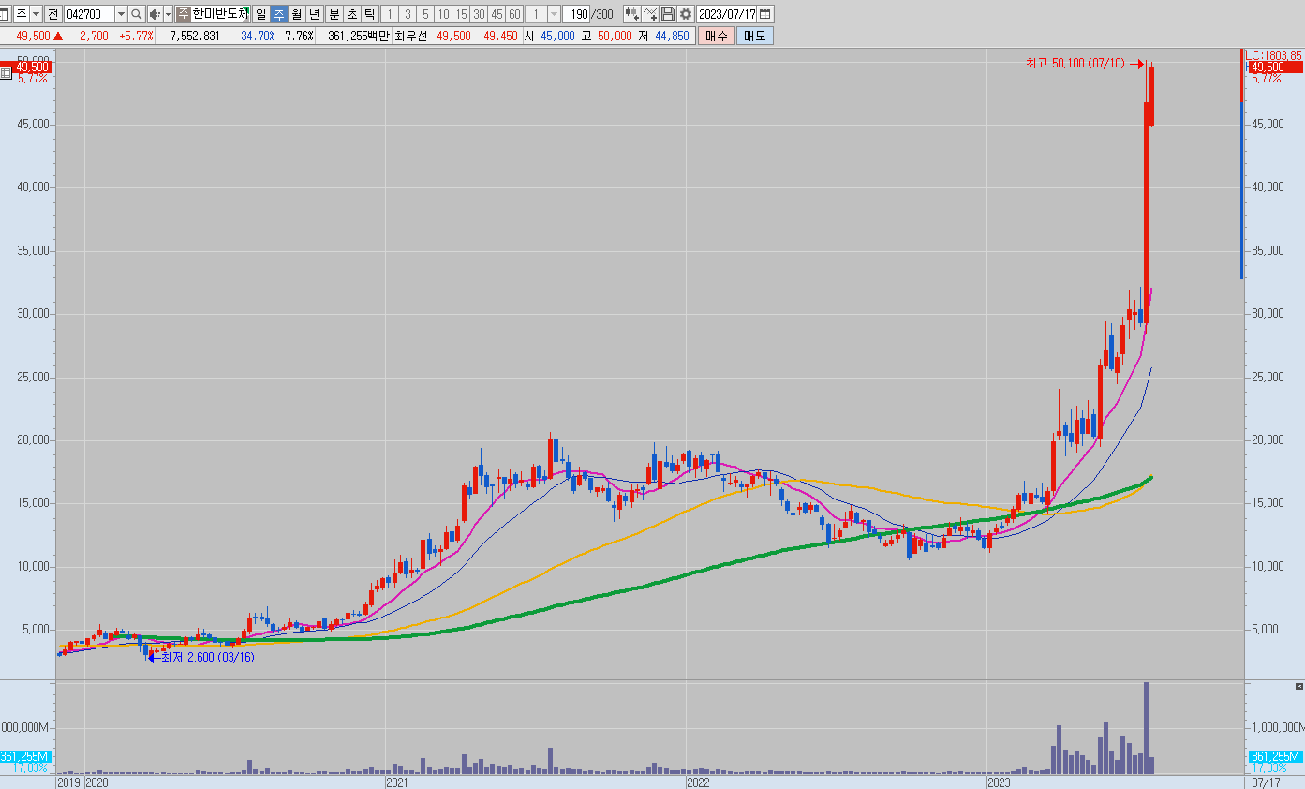Click the 2022 year label on time axis
1305x789 pixels.
[698, 782]
